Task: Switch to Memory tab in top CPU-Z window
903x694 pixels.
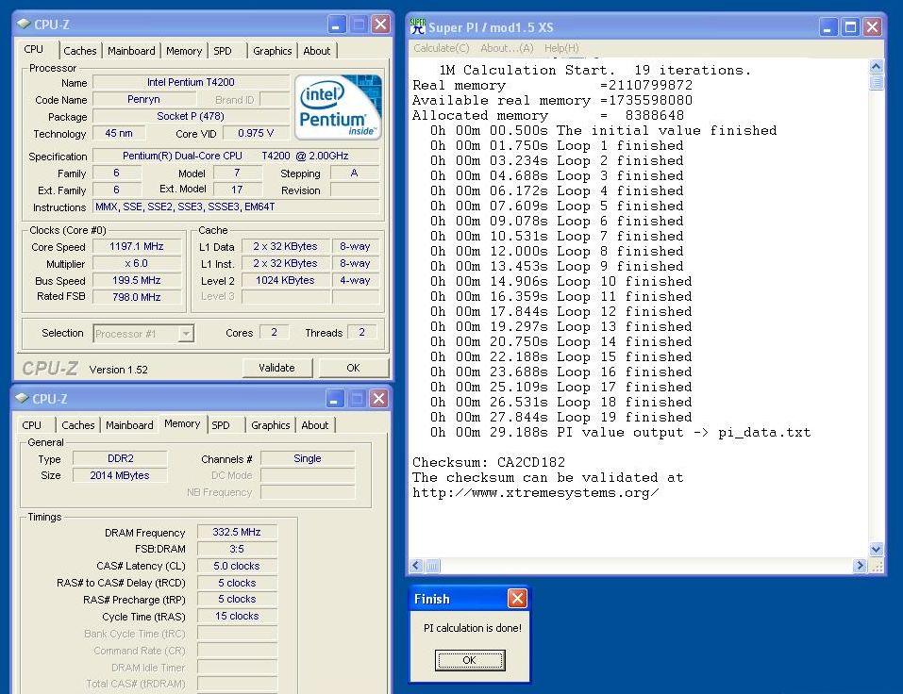Action: click(x=184, y=51)
